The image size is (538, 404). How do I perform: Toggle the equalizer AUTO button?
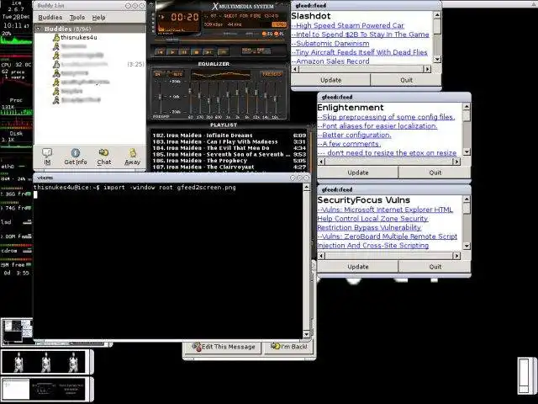(177, 74)
